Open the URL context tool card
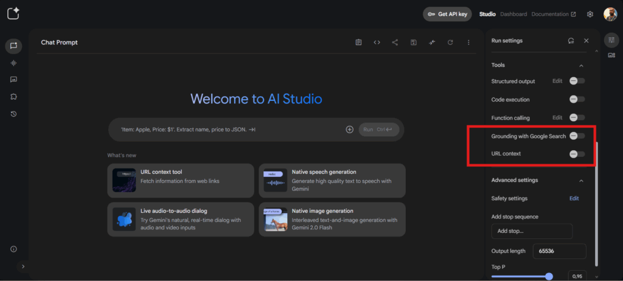Screen dimensions: 623x281 pyautogui.click(x=180, y=181)
